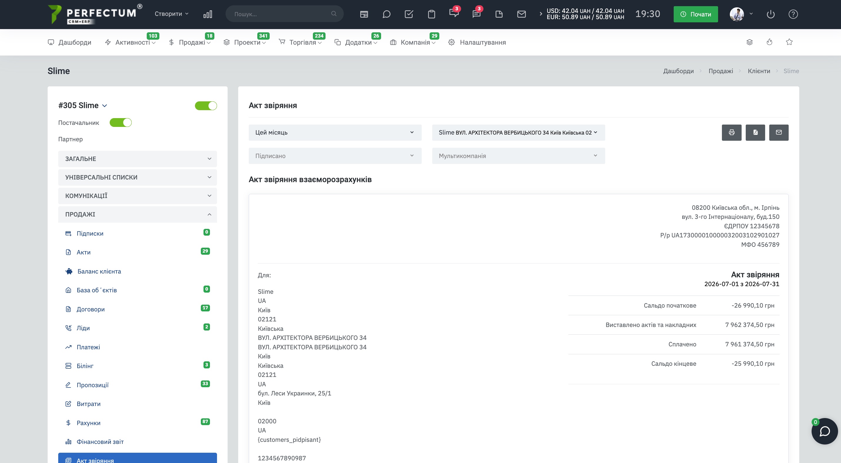
Task: Open Платежі in sidebar
Action: point(88,347)
